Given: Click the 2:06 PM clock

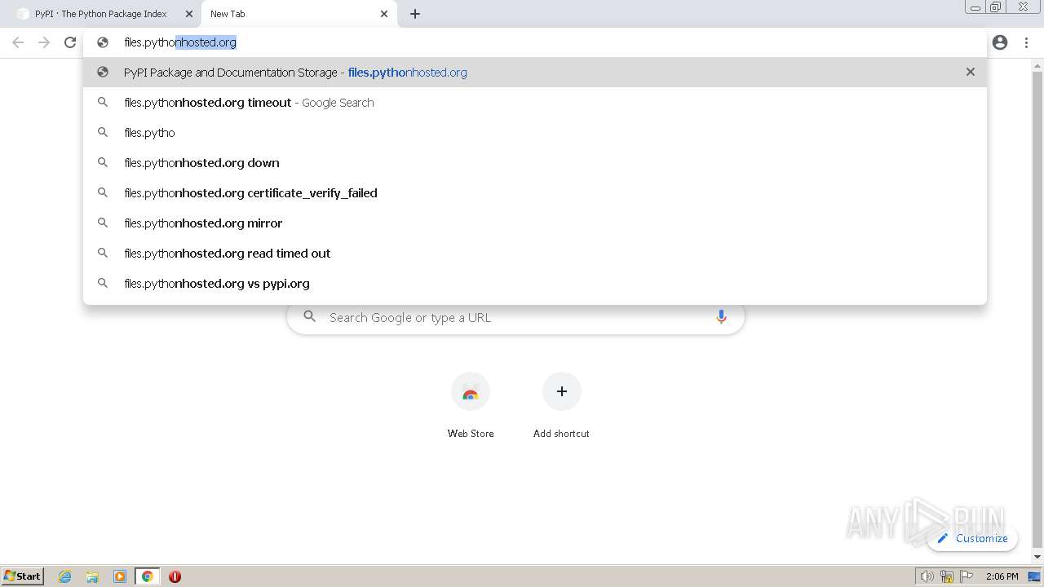Looking at the screenshot, I should click(1002, 576).
